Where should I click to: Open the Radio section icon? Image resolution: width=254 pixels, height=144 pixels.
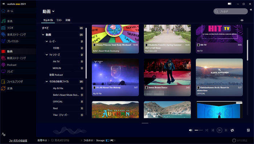coord(3,28)
